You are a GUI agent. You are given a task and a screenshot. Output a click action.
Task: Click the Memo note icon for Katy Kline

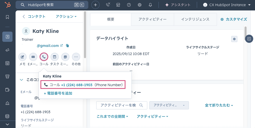point(22,57)
